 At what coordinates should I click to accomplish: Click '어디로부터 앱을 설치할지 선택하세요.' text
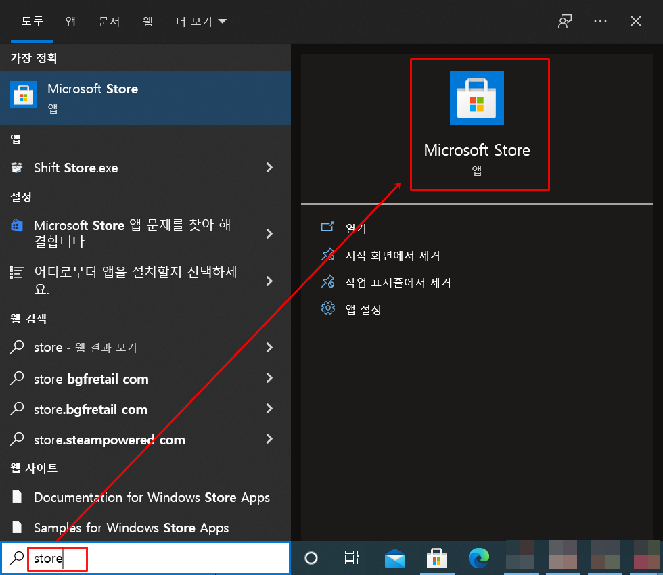point(135,280)
